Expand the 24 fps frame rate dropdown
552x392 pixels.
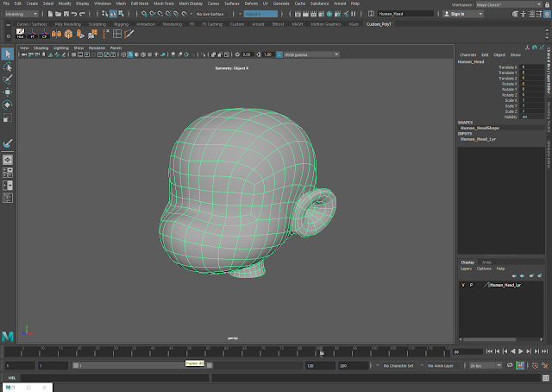coord(483,366)
